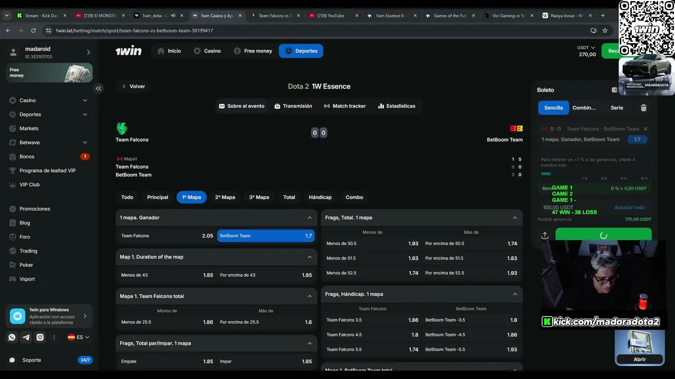Click the browser address bar
The image size is (675, 379).
(x=316, y=31)
